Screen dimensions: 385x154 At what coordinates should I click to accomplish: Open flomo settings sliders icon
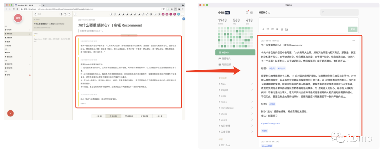pyautogui.click(x=251, y=13)
